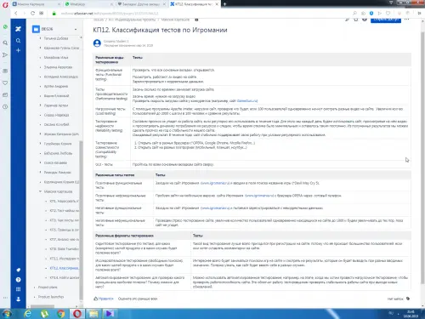Open igromania.ru link in negative functional row
Screen dimensions: 425x319
215,208
